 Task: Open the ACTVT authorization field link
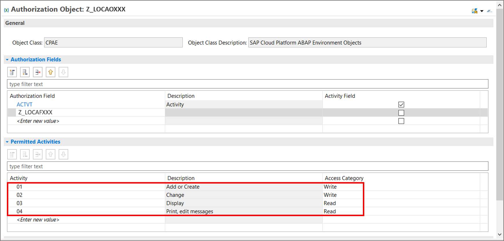pyautogui.click(x=24, y=105)
